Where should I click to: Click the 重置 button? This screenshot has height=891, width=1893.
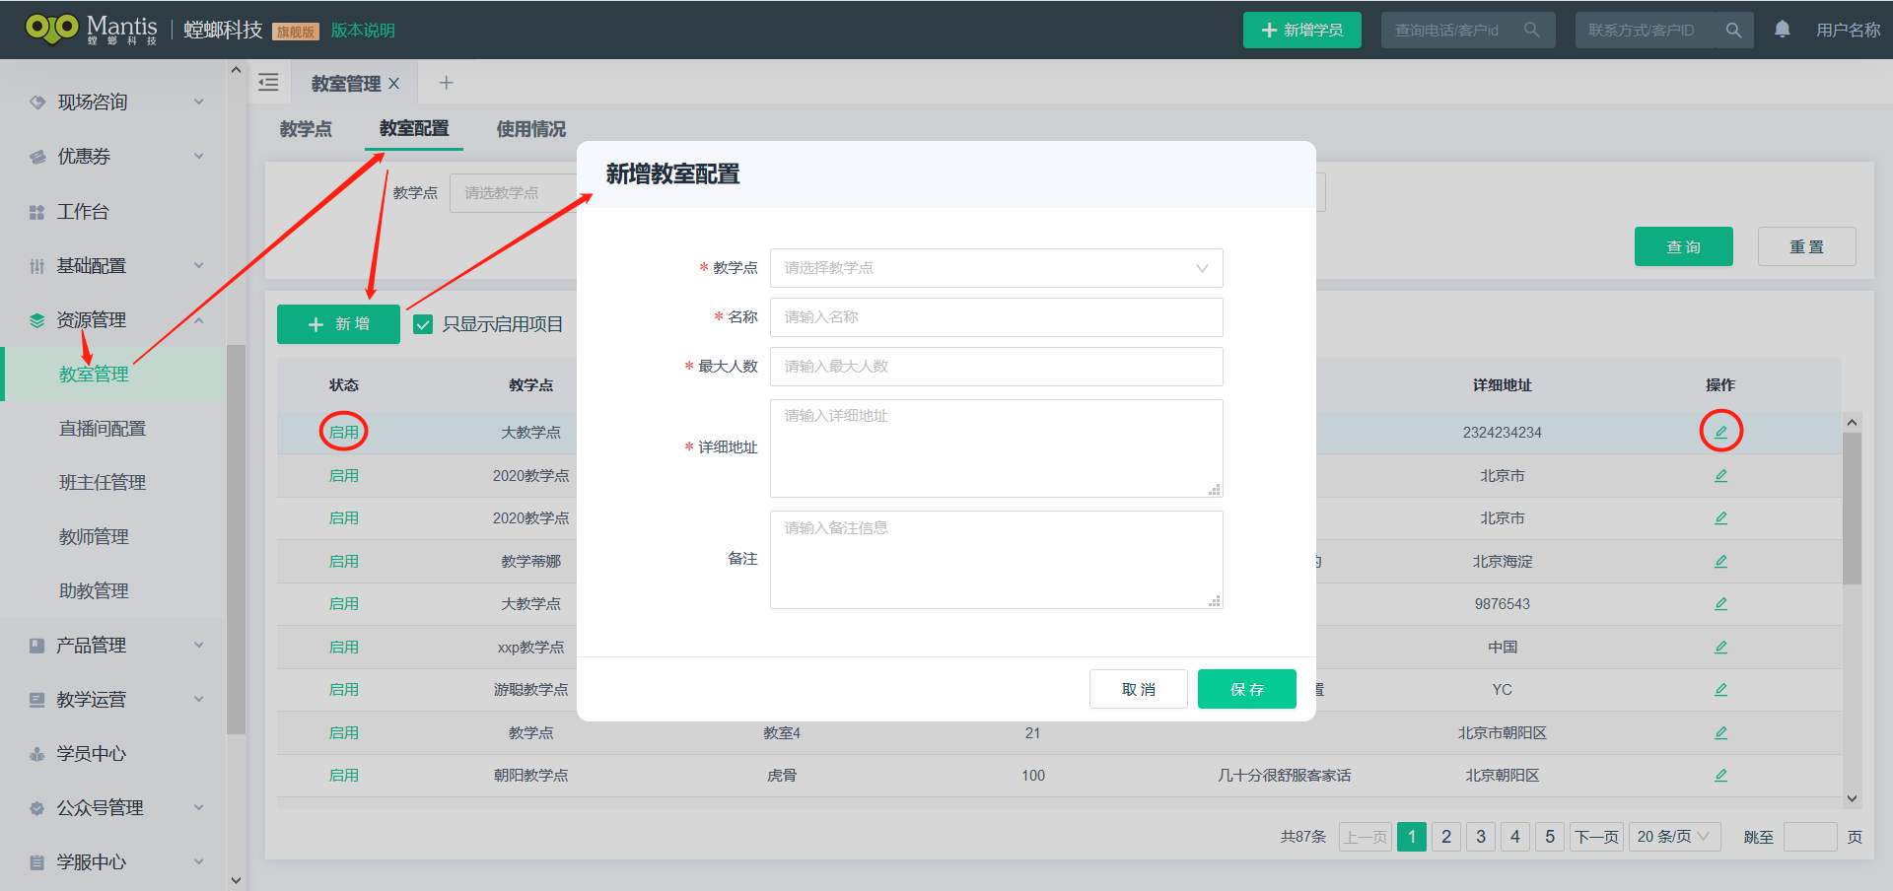[x=1807, y=246]
